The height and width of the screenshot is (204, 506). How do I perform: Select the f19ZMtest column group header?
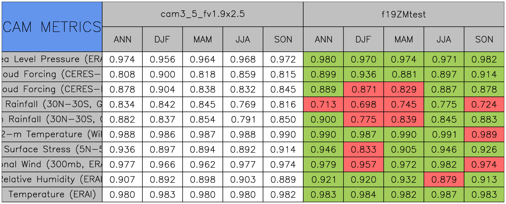click(x=403, y=14)
